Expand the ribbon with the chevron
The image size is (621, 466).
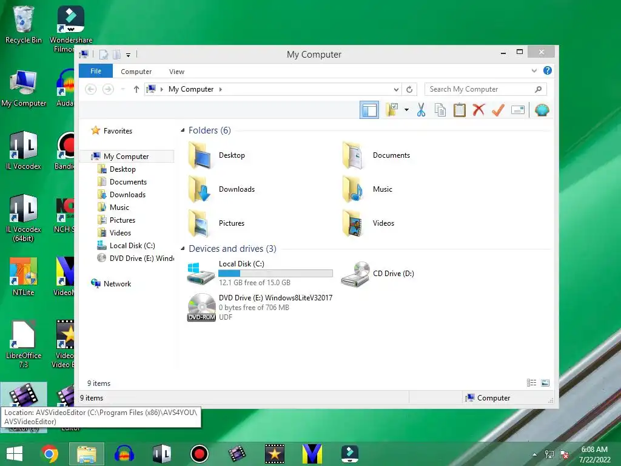[534, 70]
